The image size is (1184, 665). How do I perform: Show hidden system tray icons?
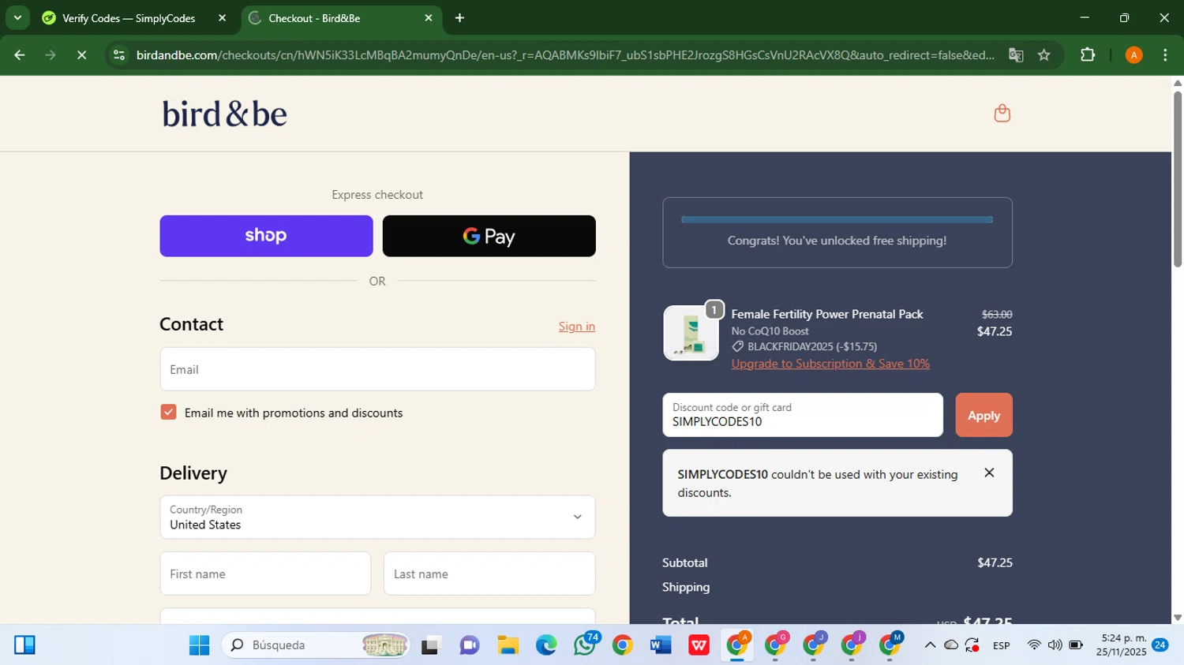tap(930, 645)
